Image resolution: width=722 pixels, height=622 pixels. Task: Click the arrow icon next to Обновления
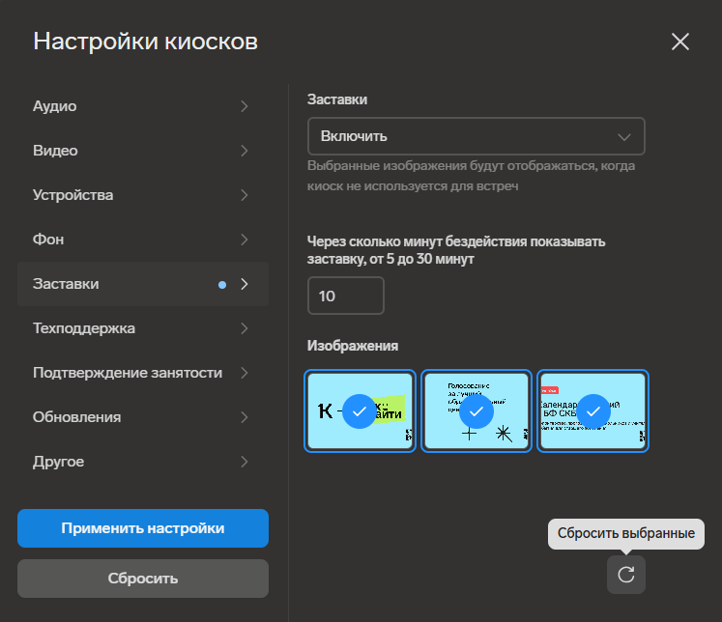pyautogui.click(x=245, y=417)
